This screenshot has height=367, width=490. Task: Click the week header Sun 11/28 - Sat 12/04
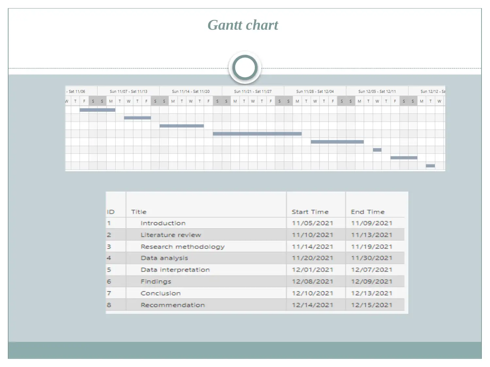pyautogui.click(x=315, y=91)
